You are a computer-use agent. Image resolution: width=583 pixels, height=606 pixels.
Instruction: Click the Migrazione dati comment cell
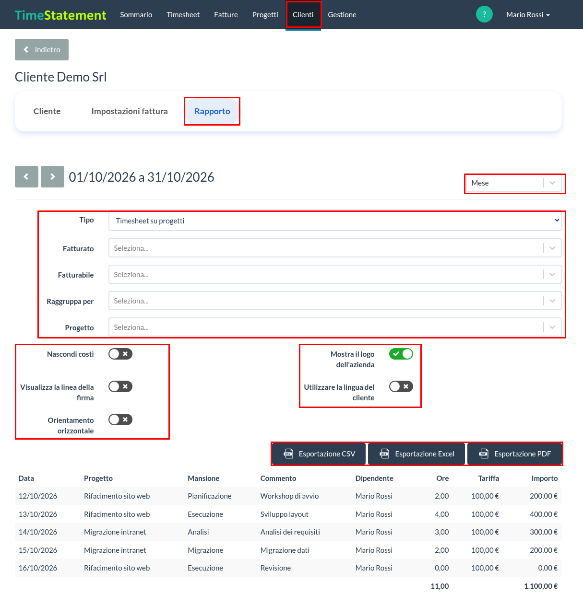tap(285, 550)
